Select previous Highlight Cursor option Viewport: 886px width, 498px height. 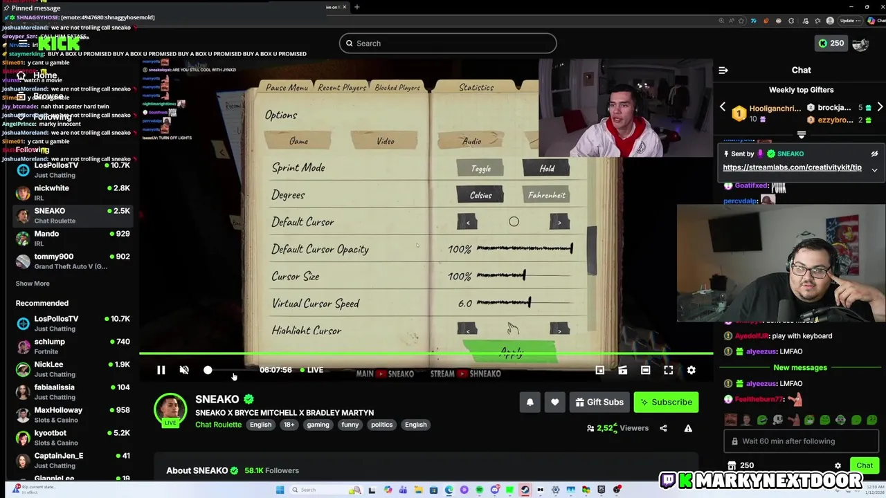467,330
